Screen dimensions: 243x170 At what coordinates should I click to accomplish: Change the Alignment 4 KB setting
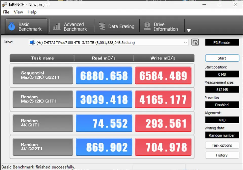[x=222, y=120]
